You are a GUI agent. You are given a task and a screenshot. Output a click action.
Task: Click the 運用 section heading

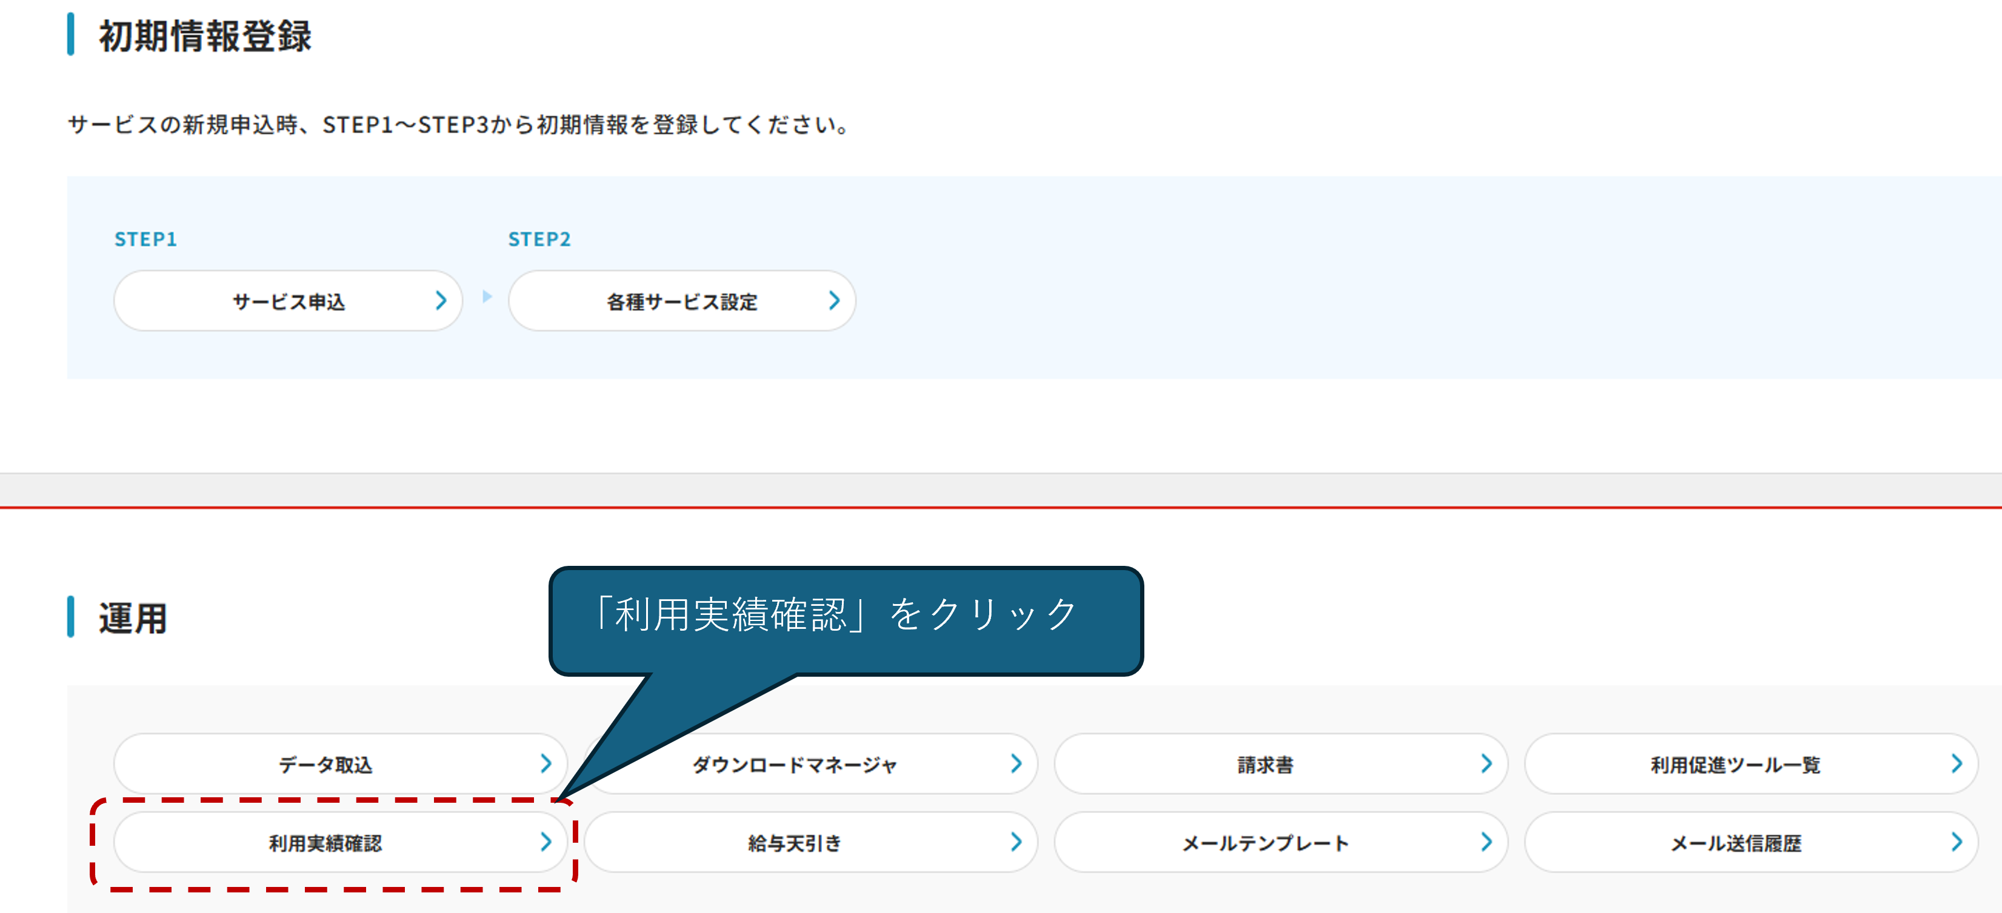pyautogui.click(x=133, y=619)
